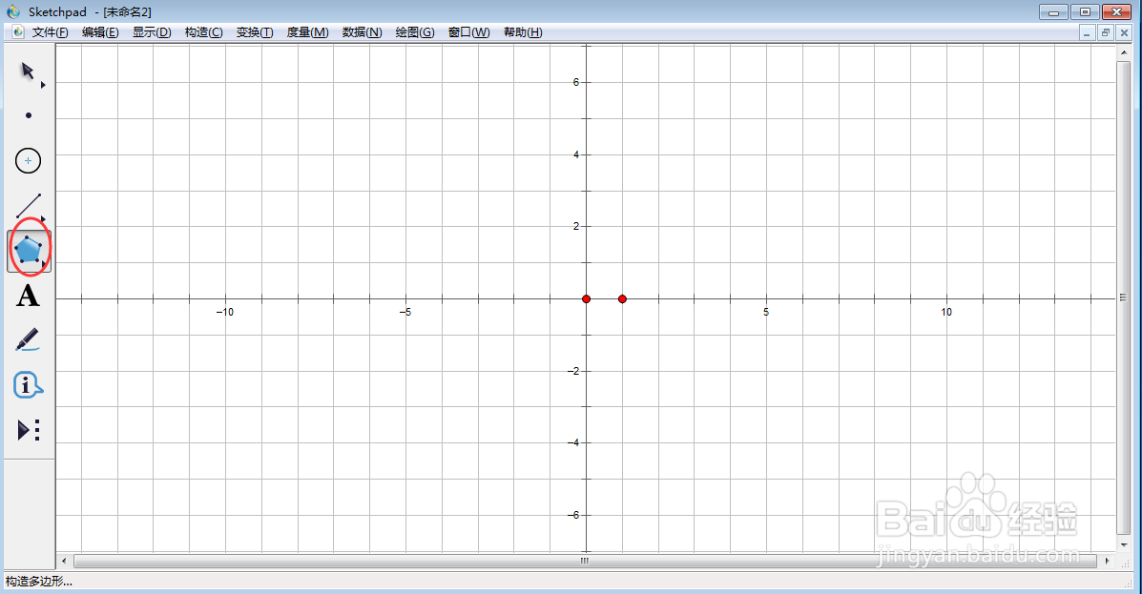
Task: Open the 绘图(G) menu
Action: click(415, 32)
